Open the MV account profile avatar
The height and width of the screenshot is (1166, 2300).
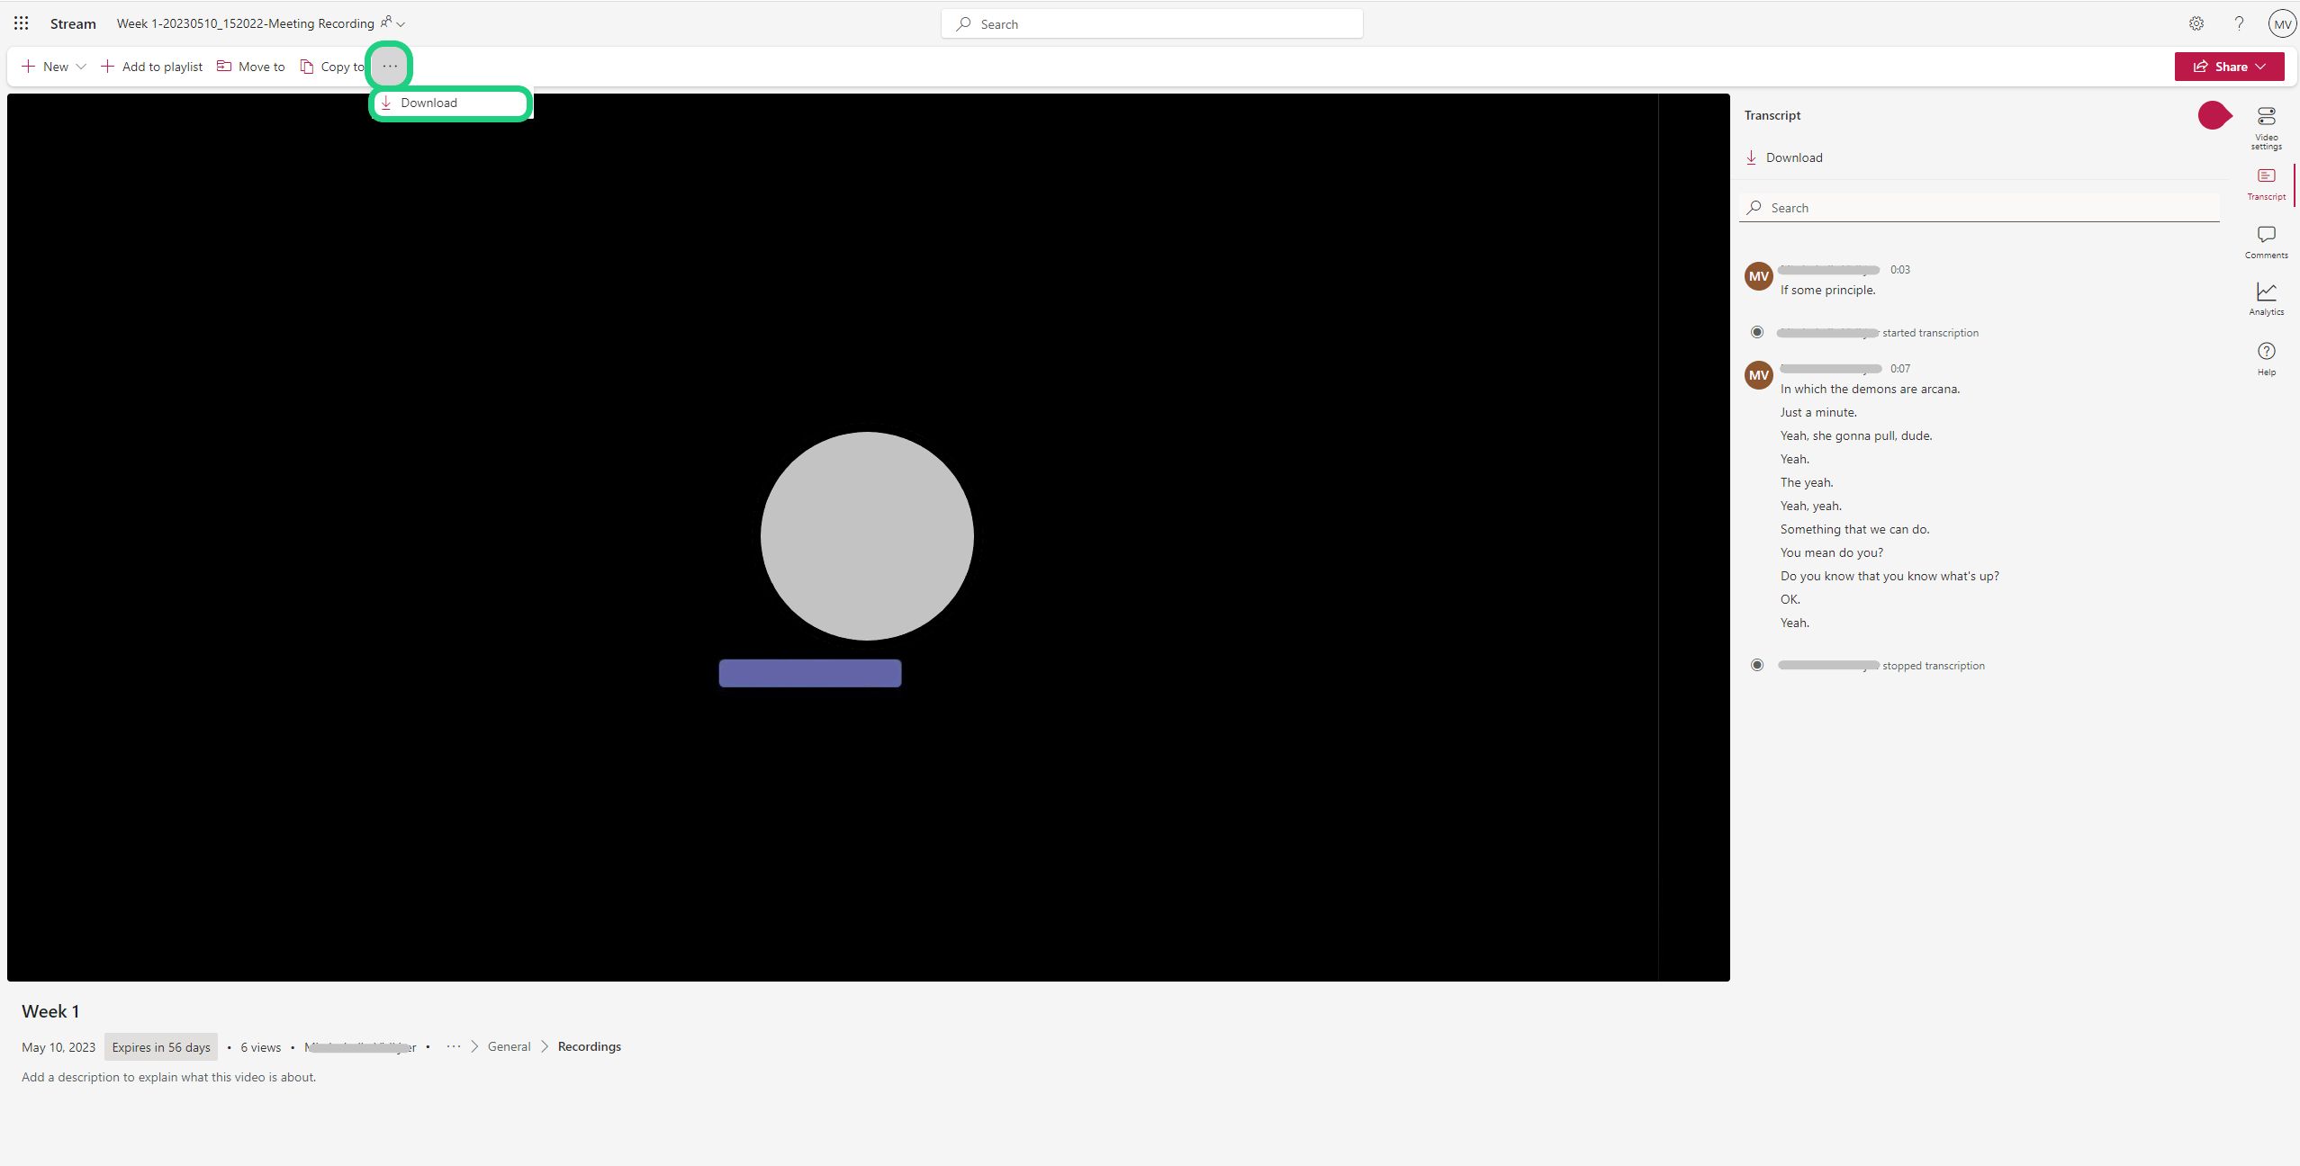click(2282, 24)
